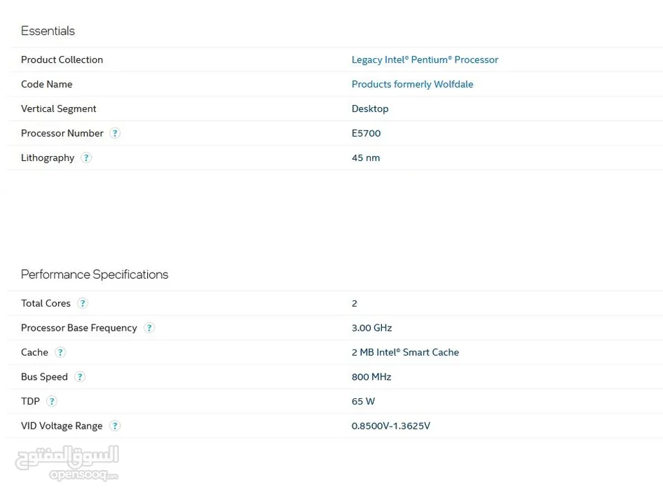Click the Performance Specifications heading
The image size is (663, 497).
tap(95, 275)
